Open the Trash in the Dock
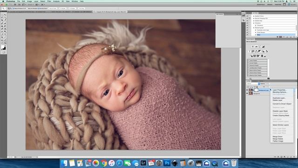The image size is (298, 168). pos(234,163)
